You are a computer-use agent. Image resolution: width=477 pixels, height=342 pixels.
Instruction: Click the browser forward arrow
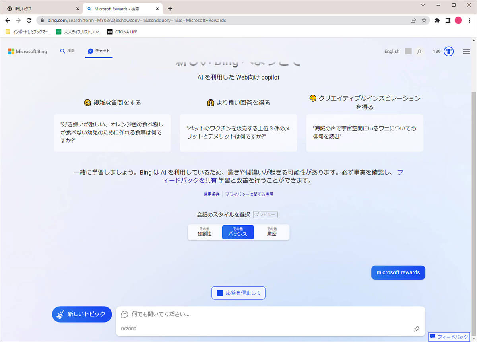point(18,20)
